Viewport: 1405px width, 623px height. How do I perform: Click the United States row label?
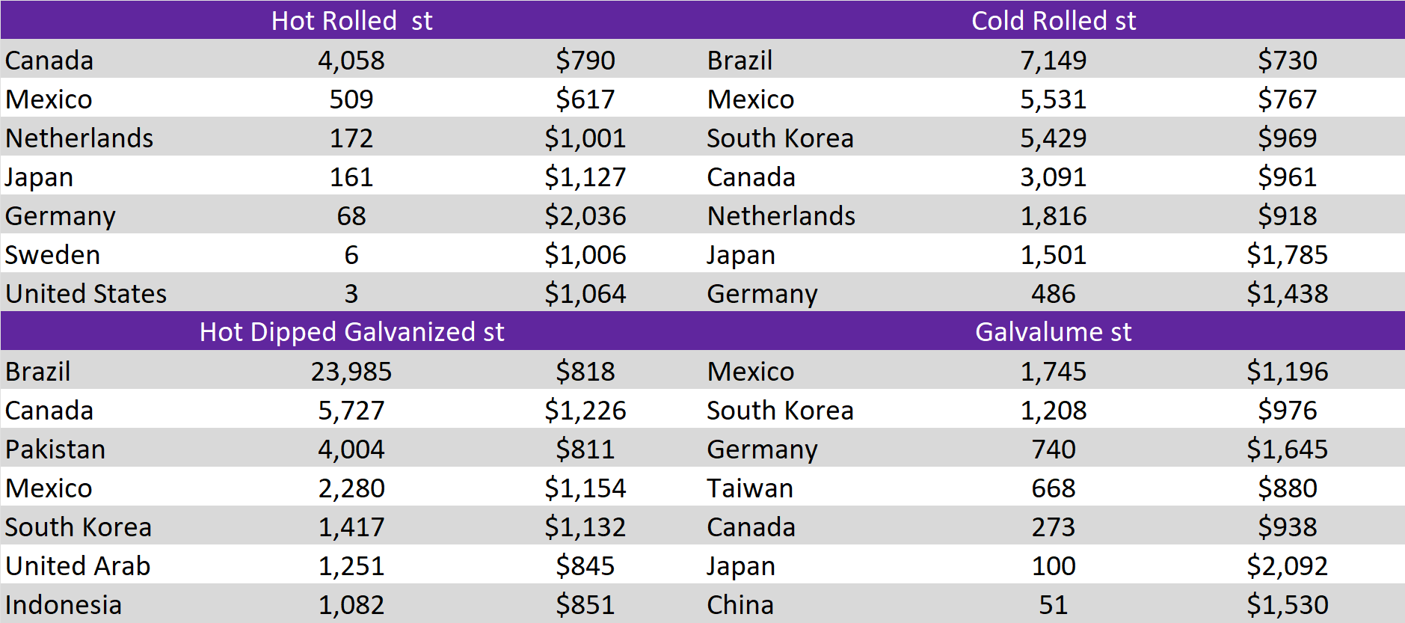(x=86, y=293)
